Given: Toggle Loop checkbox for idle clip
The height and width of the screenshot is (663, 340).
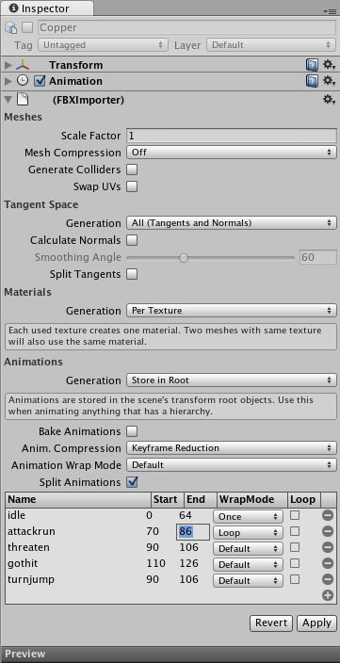Looking at the screenshot, I should coord(295,515).
